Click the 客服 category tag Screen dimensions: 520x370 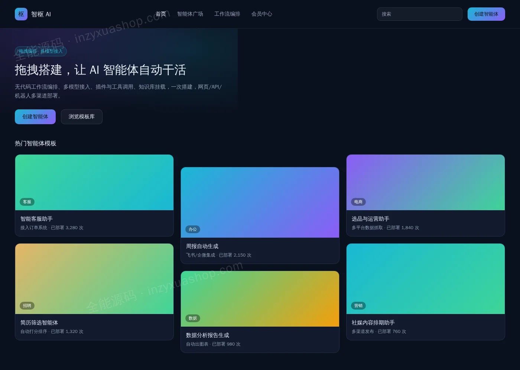pyautogui.click(x=27, y=202)
